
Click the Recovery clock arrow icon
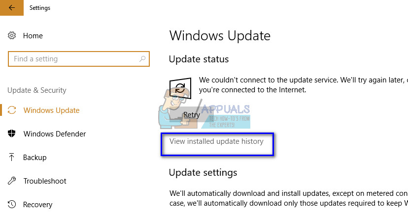click(x=12, y=204)
